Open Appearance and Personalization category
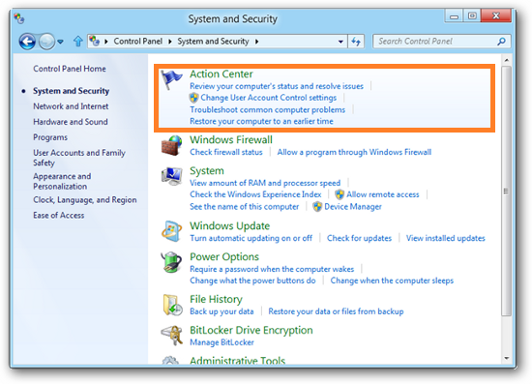 pyautogui.click(x=62, y=181)
